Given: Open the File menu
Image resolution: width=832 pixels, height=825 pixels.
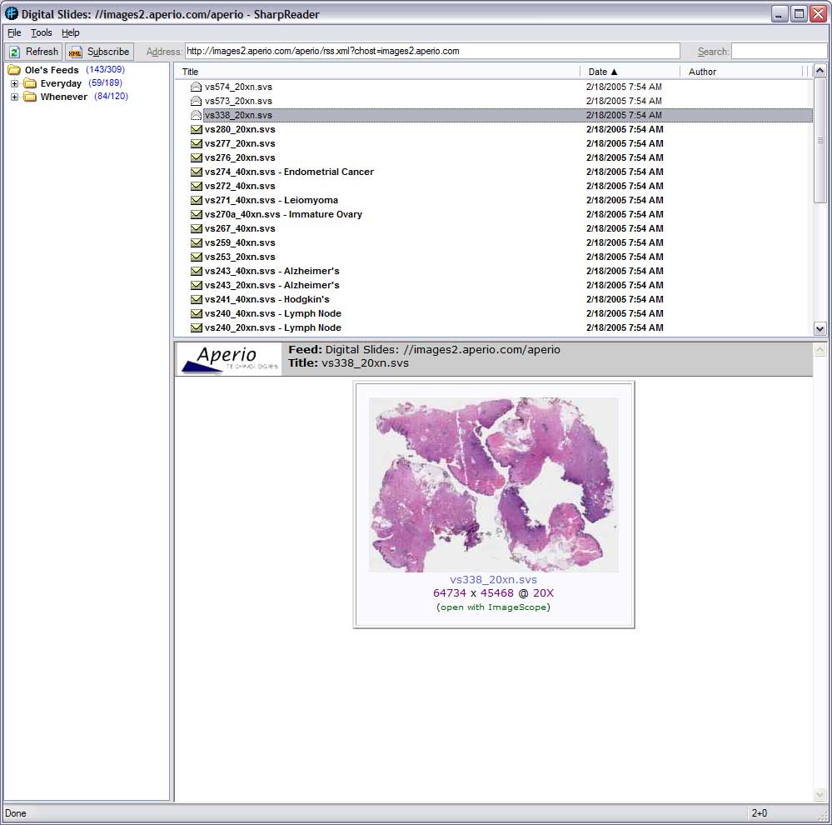Looking at the screenshot, I should 14,32.
